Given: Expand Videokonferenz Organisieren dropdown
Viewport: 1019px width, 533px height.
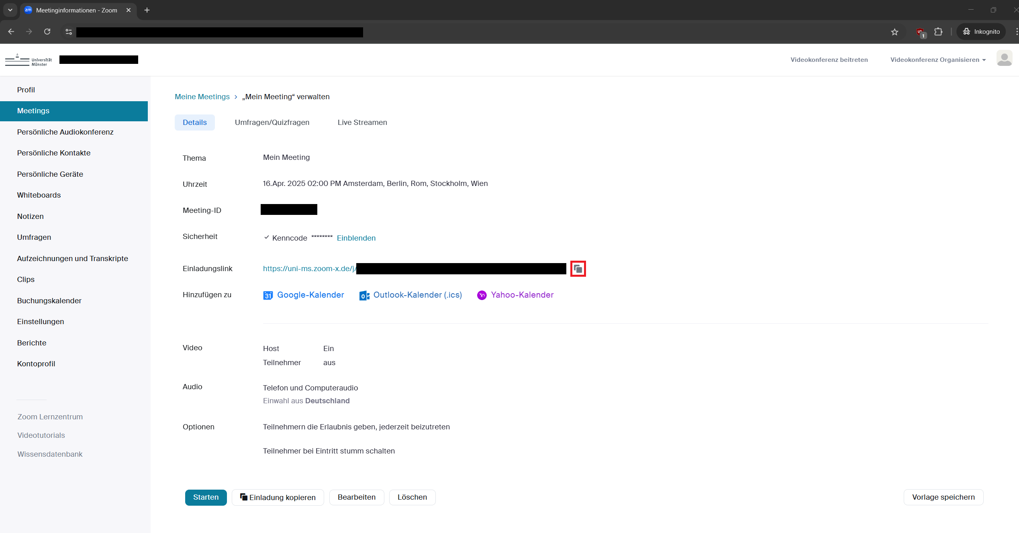Looking at the screenshot, I should tap(938, 60).
